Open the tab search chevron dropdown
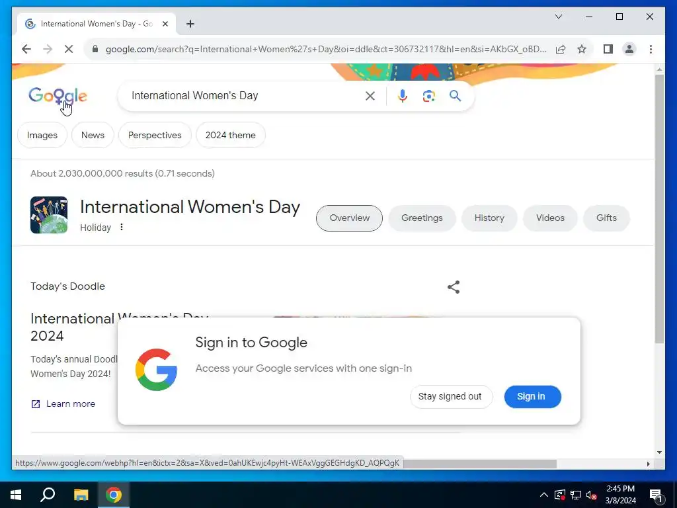The width and height of the screenshot is (677, 508). click(x=559, y=17)
